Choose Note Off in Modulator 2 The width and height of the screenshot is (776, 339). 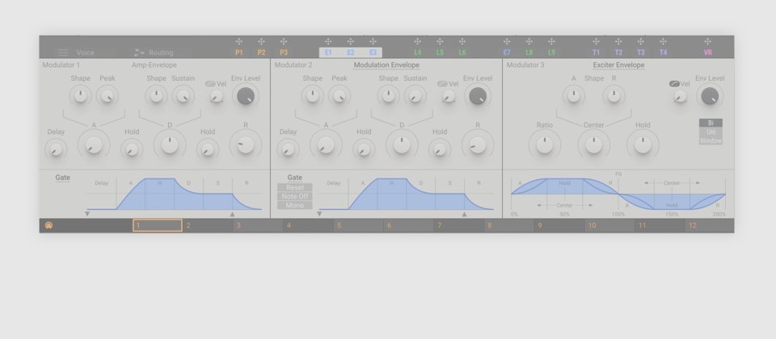click(294, 196)
